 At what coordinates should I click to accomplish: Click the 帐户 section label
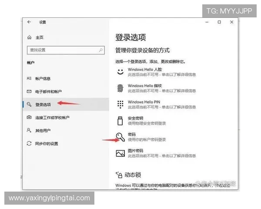[30, 63]
